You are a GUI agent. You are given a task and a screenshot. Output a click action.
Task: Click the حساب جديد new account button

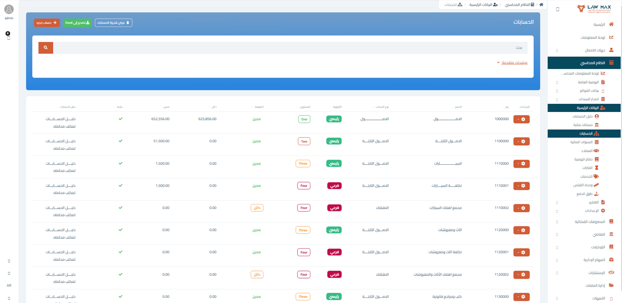coord(47,23)
